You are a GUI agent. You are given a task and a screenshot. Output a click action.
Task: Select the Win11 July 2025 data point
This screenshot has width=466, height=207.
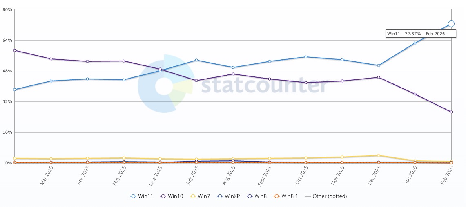coord(196,60)
